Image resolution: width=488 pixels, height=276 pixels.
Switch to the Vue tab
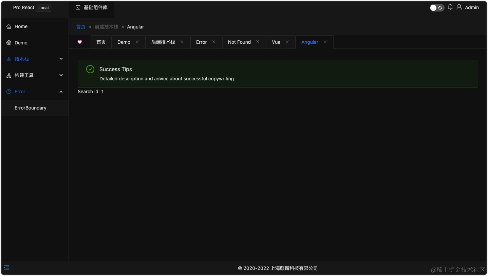point(276,42)
